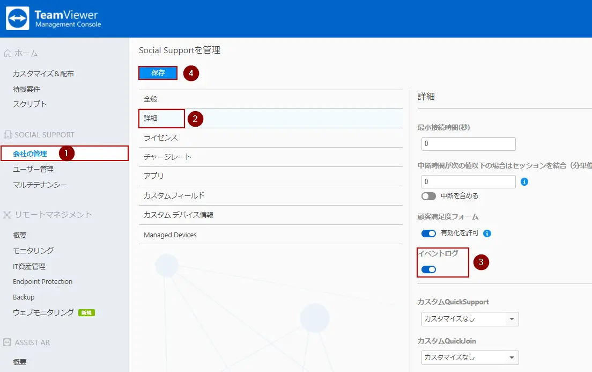Open the カスタムQuickJoin dropdown

click(470, 358)
